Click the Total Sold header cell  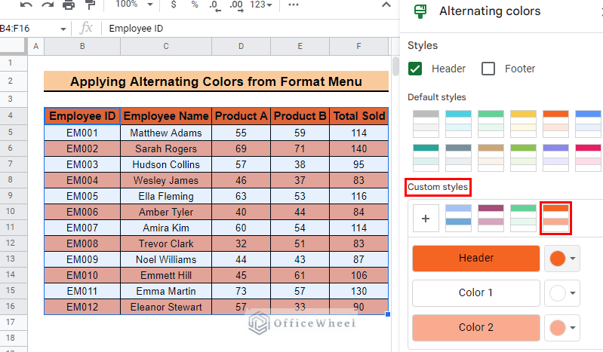(x=358, y=116)
